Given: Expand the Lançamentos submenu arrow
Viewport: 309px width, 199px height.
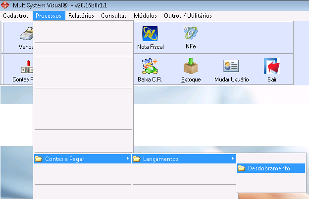Looking at the screenshot, I should tap(232, 159).
